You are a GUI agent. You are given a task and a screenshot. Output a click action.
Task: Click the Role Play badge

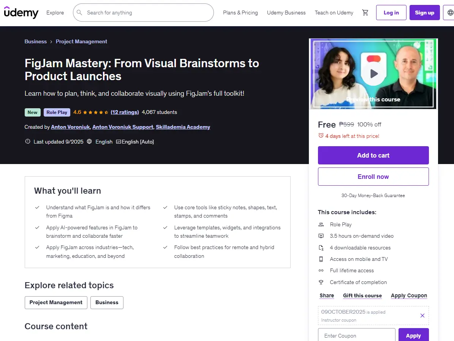57,112
